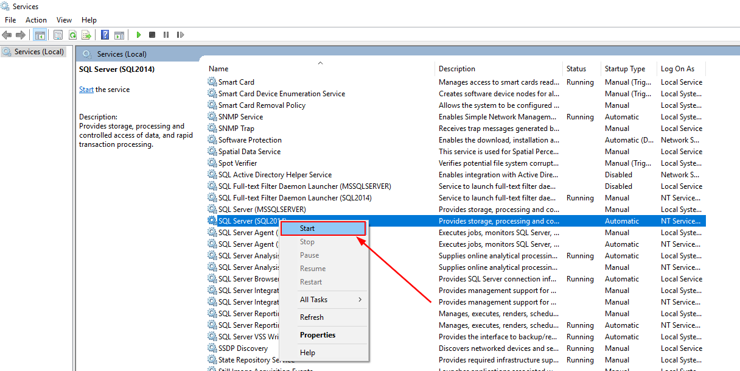
Task: Sort by the Description column header
Action: 498,69
